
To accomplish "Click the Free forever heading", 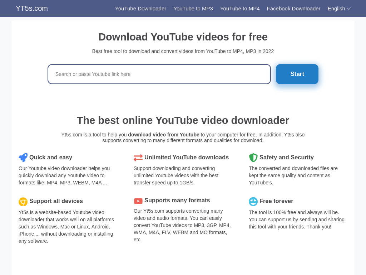I will tap(276, 201).
